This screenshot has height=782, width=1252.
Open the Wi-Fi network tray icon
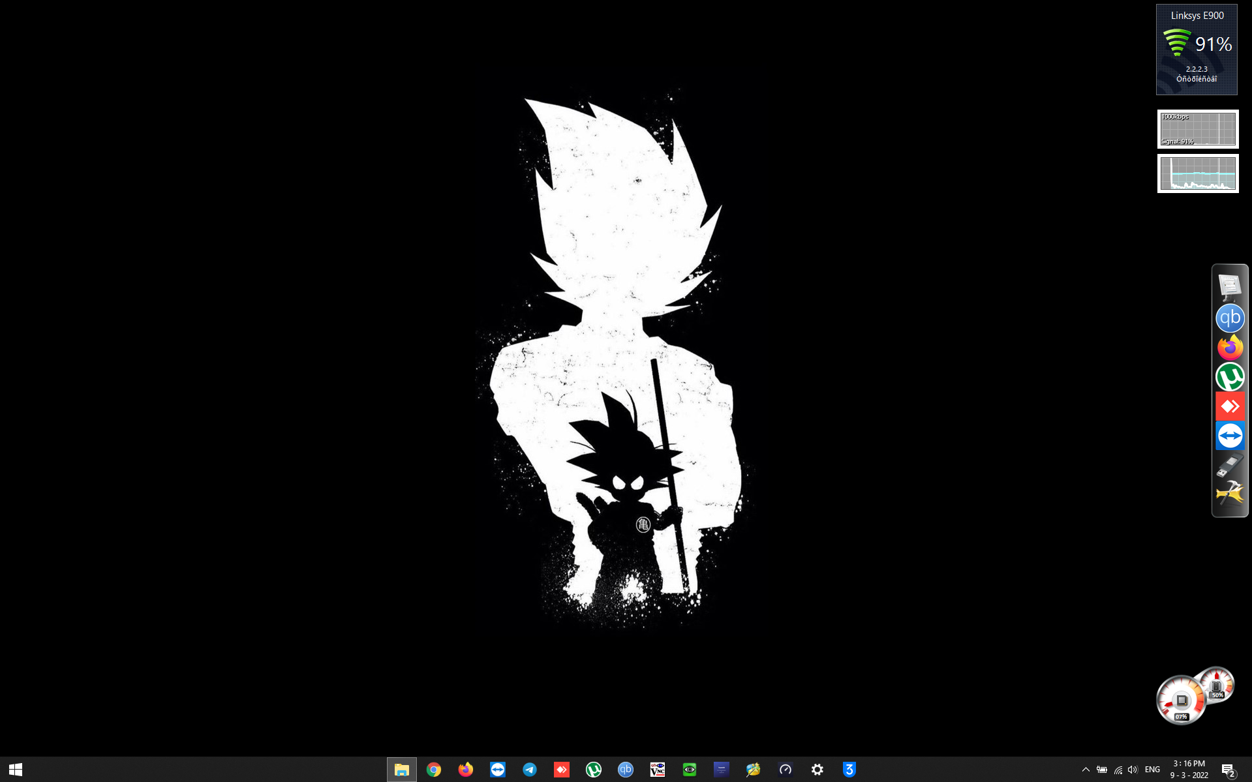coord(1118,770)
